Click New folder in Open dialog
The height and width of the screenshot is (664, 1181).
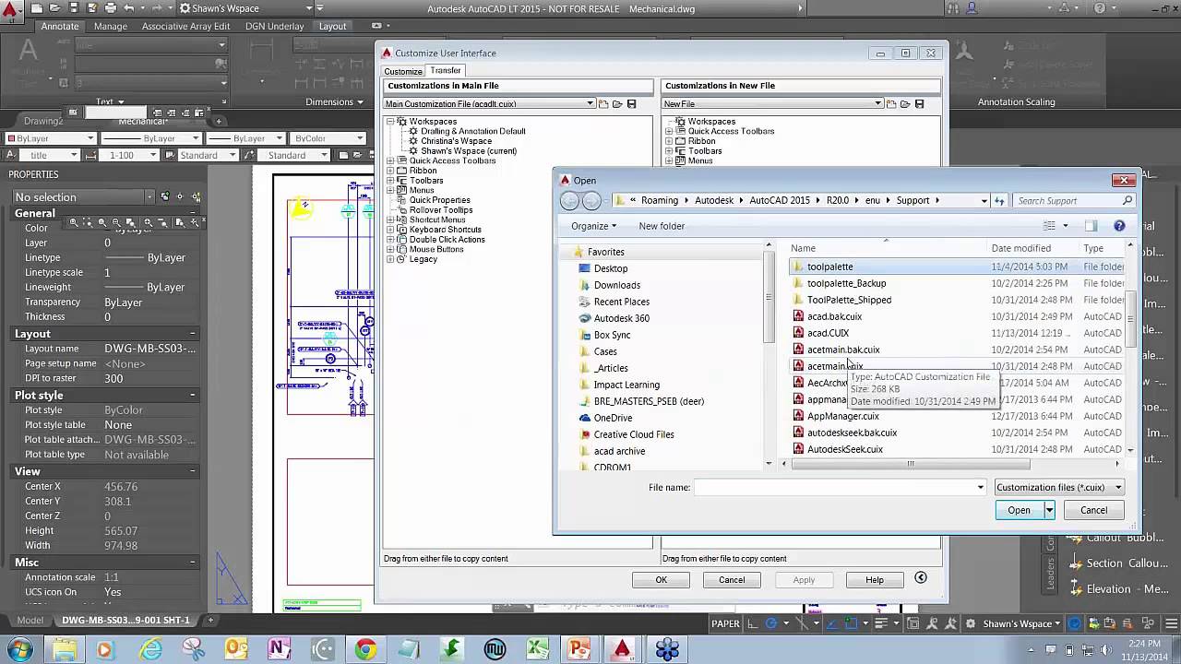[x=662, y=226]
